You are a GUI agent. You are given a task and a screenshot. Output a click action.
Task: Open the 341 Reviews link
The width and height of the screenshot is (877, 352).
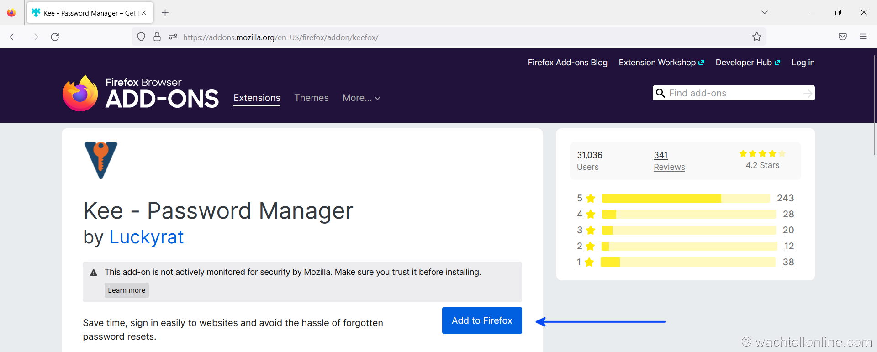coord(669,161)
